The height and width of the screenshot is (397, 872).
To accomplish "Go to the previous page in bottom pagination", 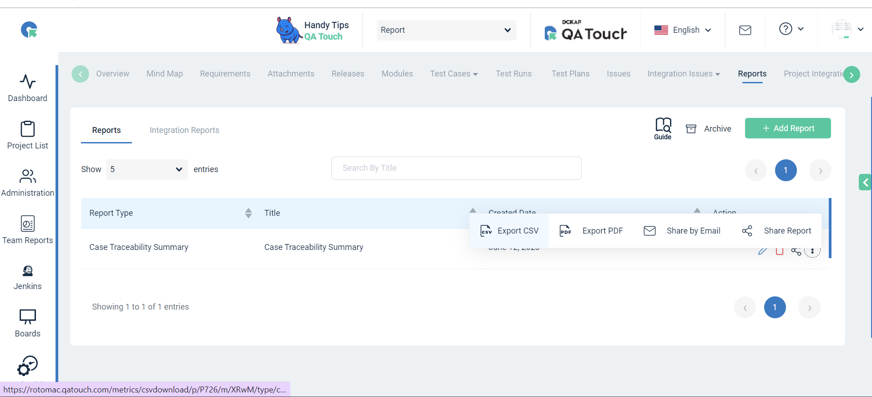I will coord(745,307).
